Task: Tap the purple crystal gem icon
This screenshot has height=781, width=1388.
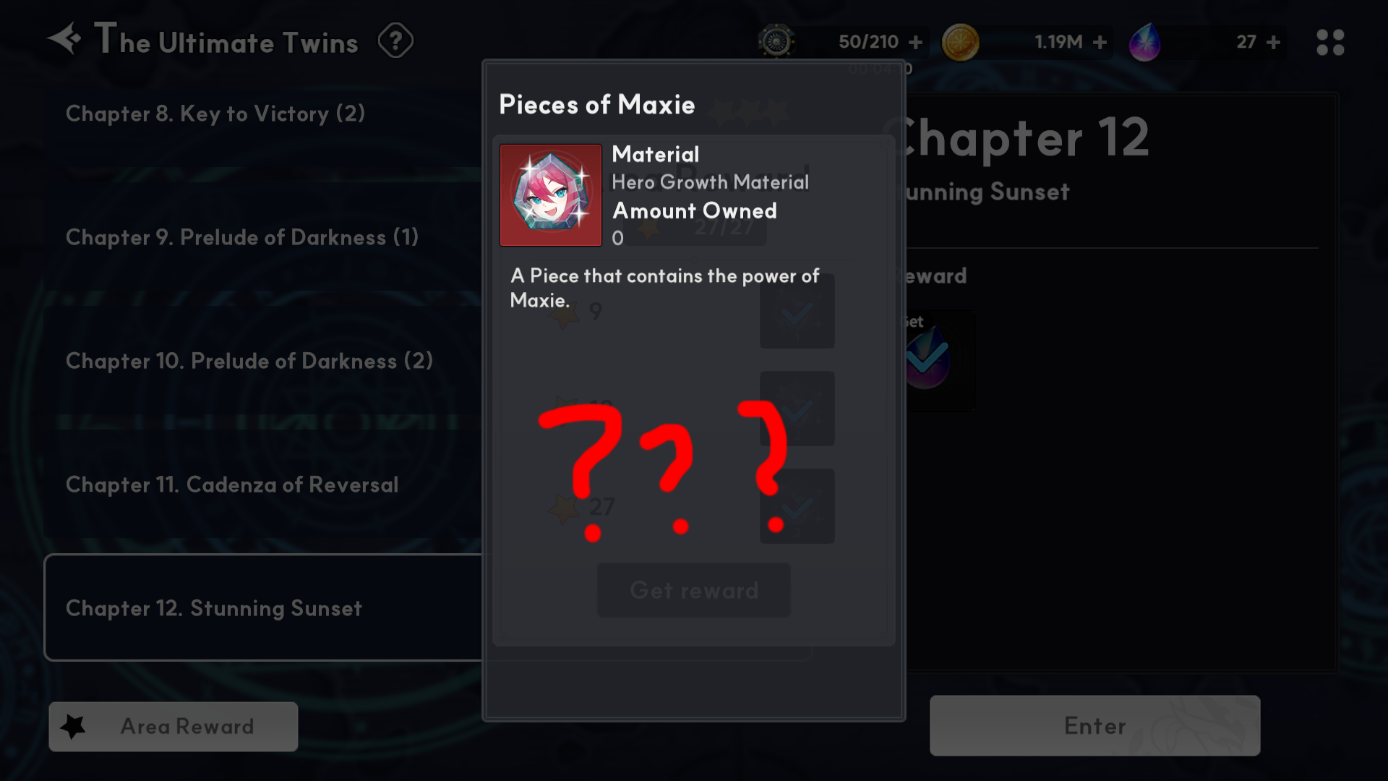Action: 1145,42
